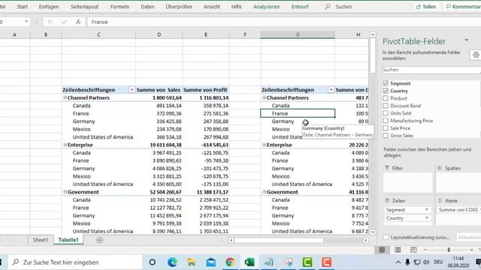Check the Discount Band field checkbox
Image resolution: width=481 pixels, height=270 pixels.
coord(386,106)
